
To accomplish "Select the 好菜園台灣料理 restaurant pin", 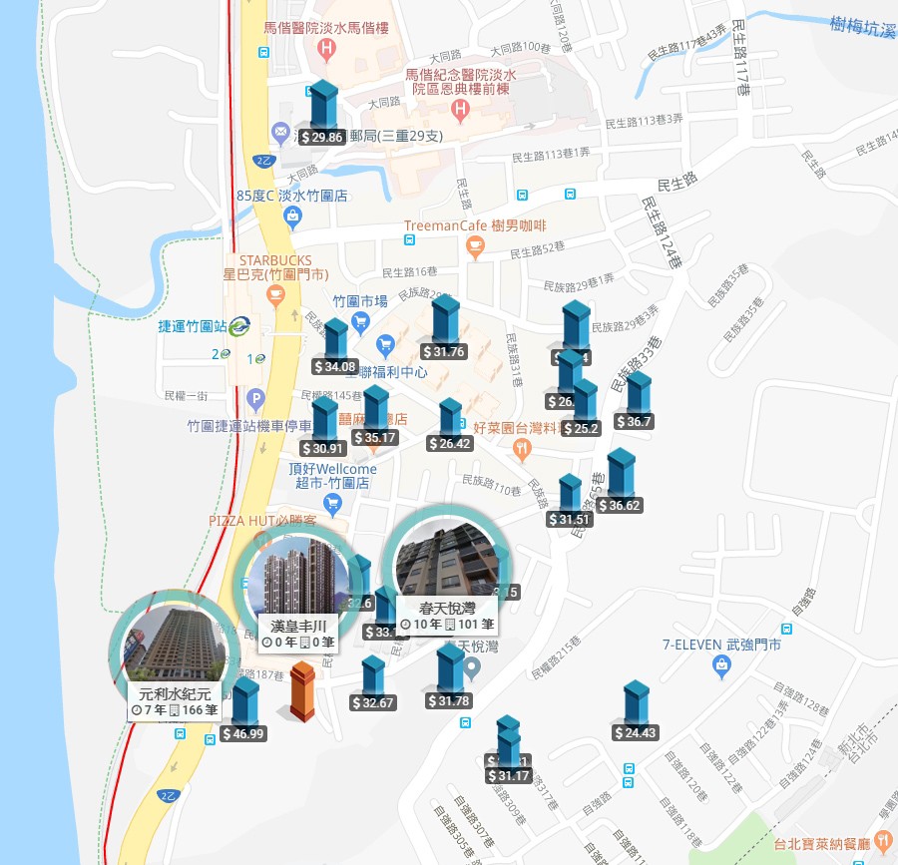I will coord(521,451).
